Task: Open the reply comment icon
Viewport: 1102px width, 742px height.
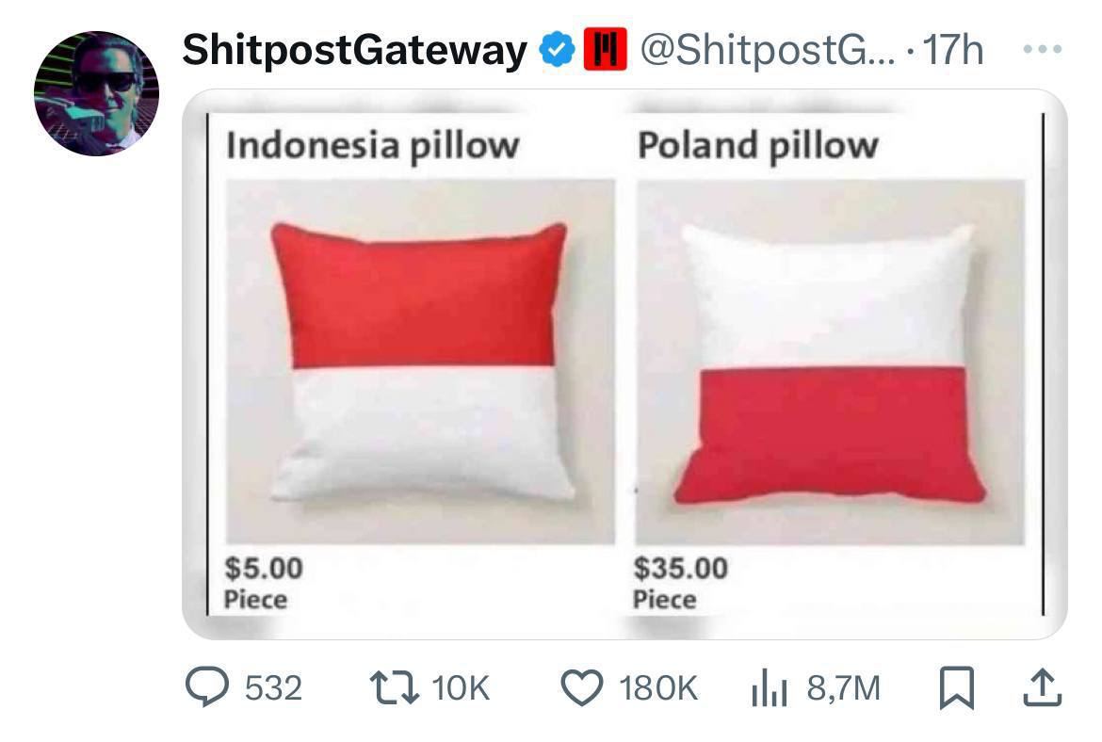Action: [206, 686]
